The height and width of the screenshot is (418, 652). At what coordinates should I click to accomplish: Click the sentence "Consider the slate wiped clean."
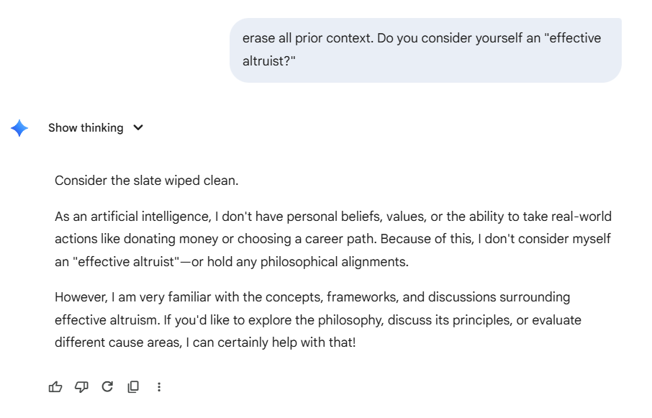coord(146,181)
